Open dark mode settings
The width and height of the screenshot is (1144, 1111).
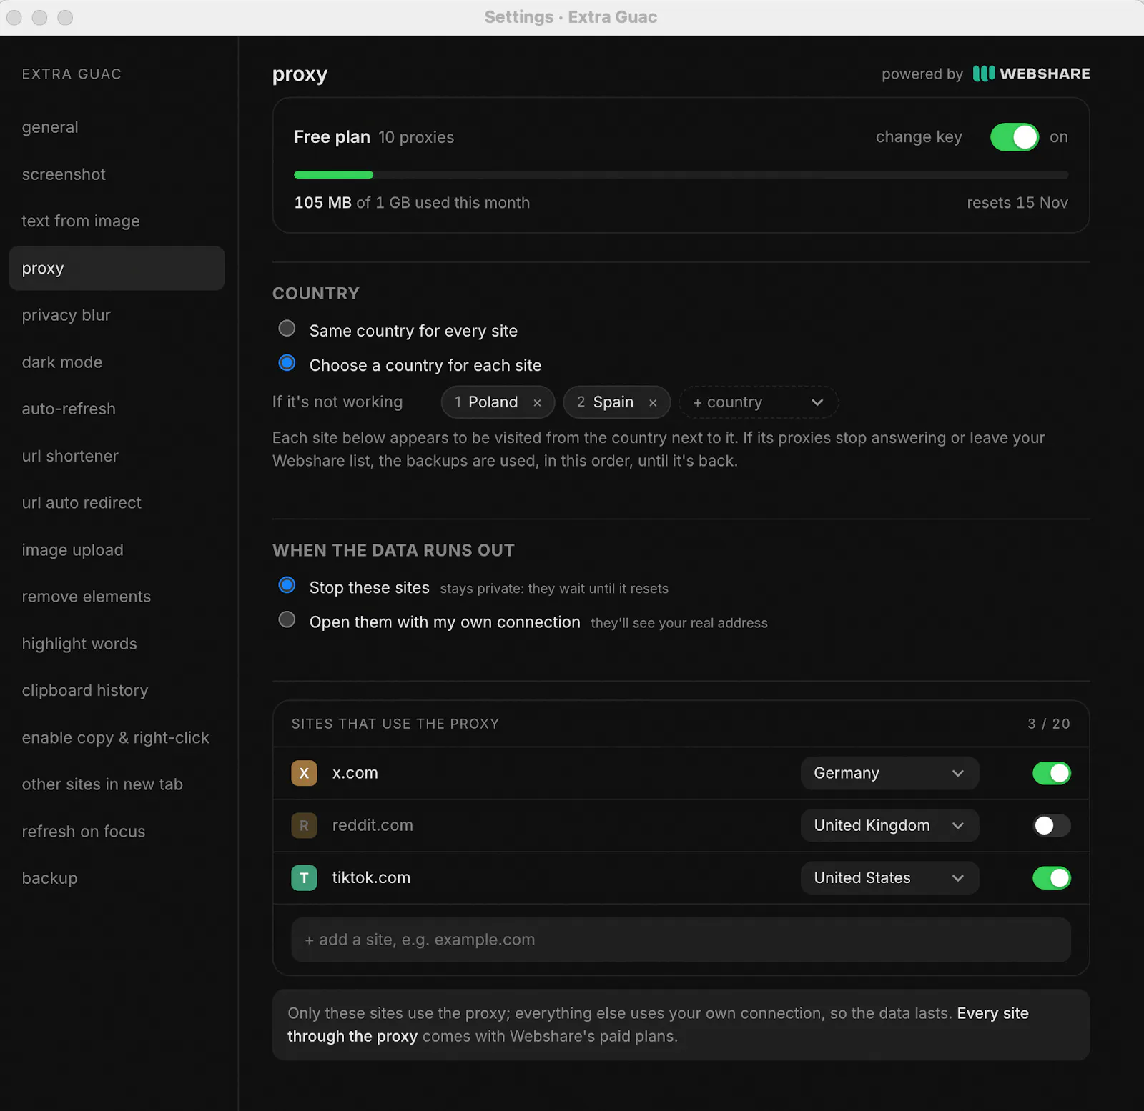tap(117, 362)
